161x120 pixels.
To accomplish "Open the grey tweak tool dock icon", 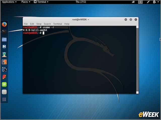I will (4, 92).
